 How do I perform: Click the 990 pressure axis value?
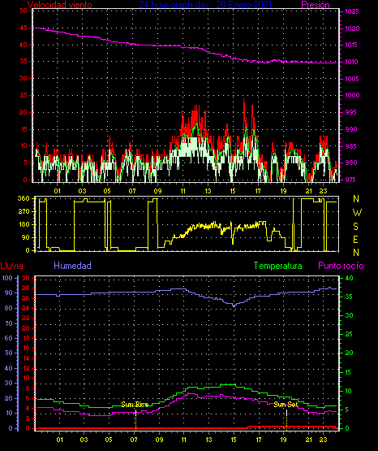[351, 129]
